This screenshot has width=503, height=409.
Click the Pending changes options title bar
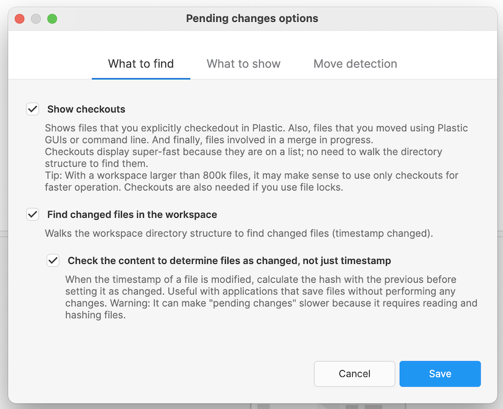pyautogui.click(x=252, y=19)
